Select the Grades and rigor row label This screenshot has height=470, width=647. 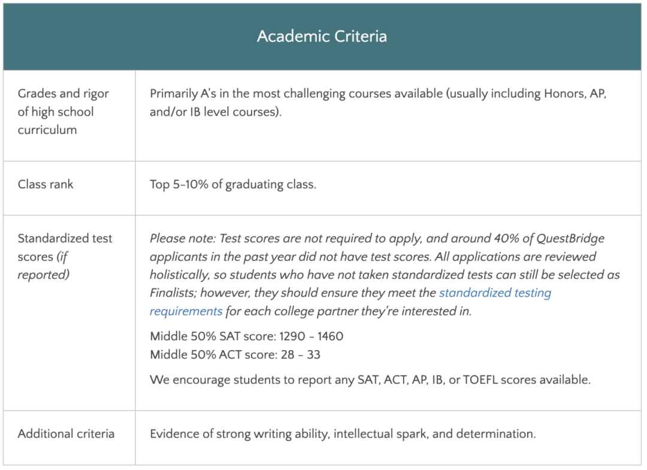click(x=63, y=111)
